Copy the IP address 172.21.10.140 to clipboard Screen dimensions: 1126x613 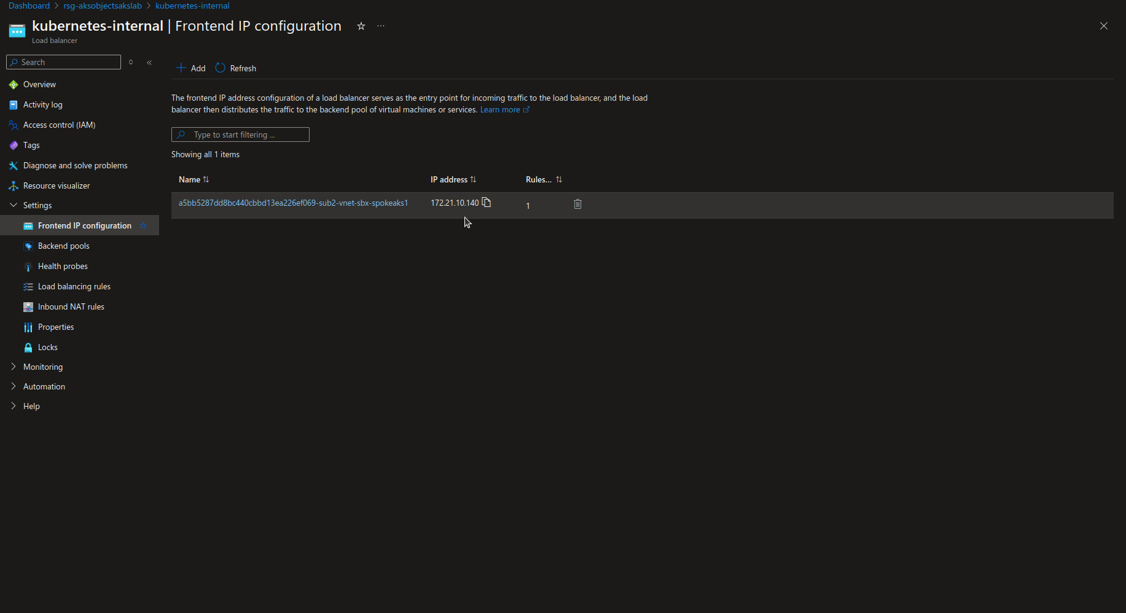click(487, 202)
